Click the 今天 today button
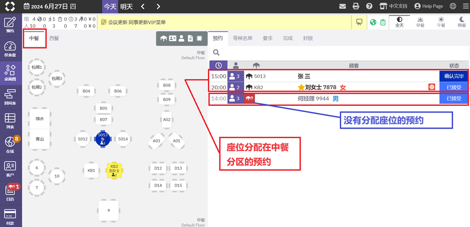Screen dimensions: 470x227 point(110,6)
